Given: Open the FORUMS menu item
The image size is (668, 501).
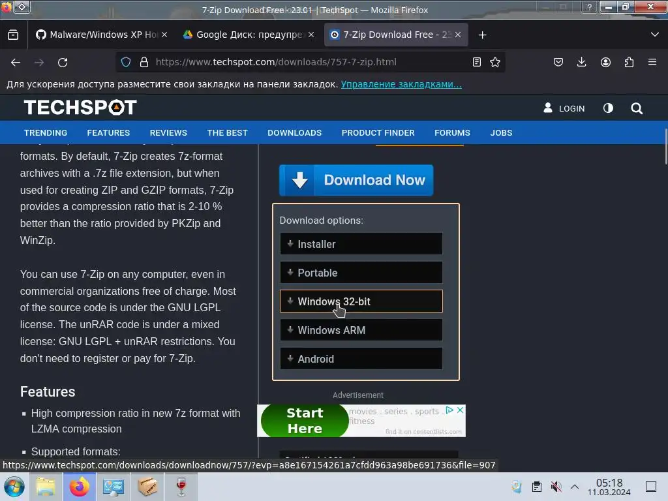Looking at the screenshot, I should click(453, 133).
